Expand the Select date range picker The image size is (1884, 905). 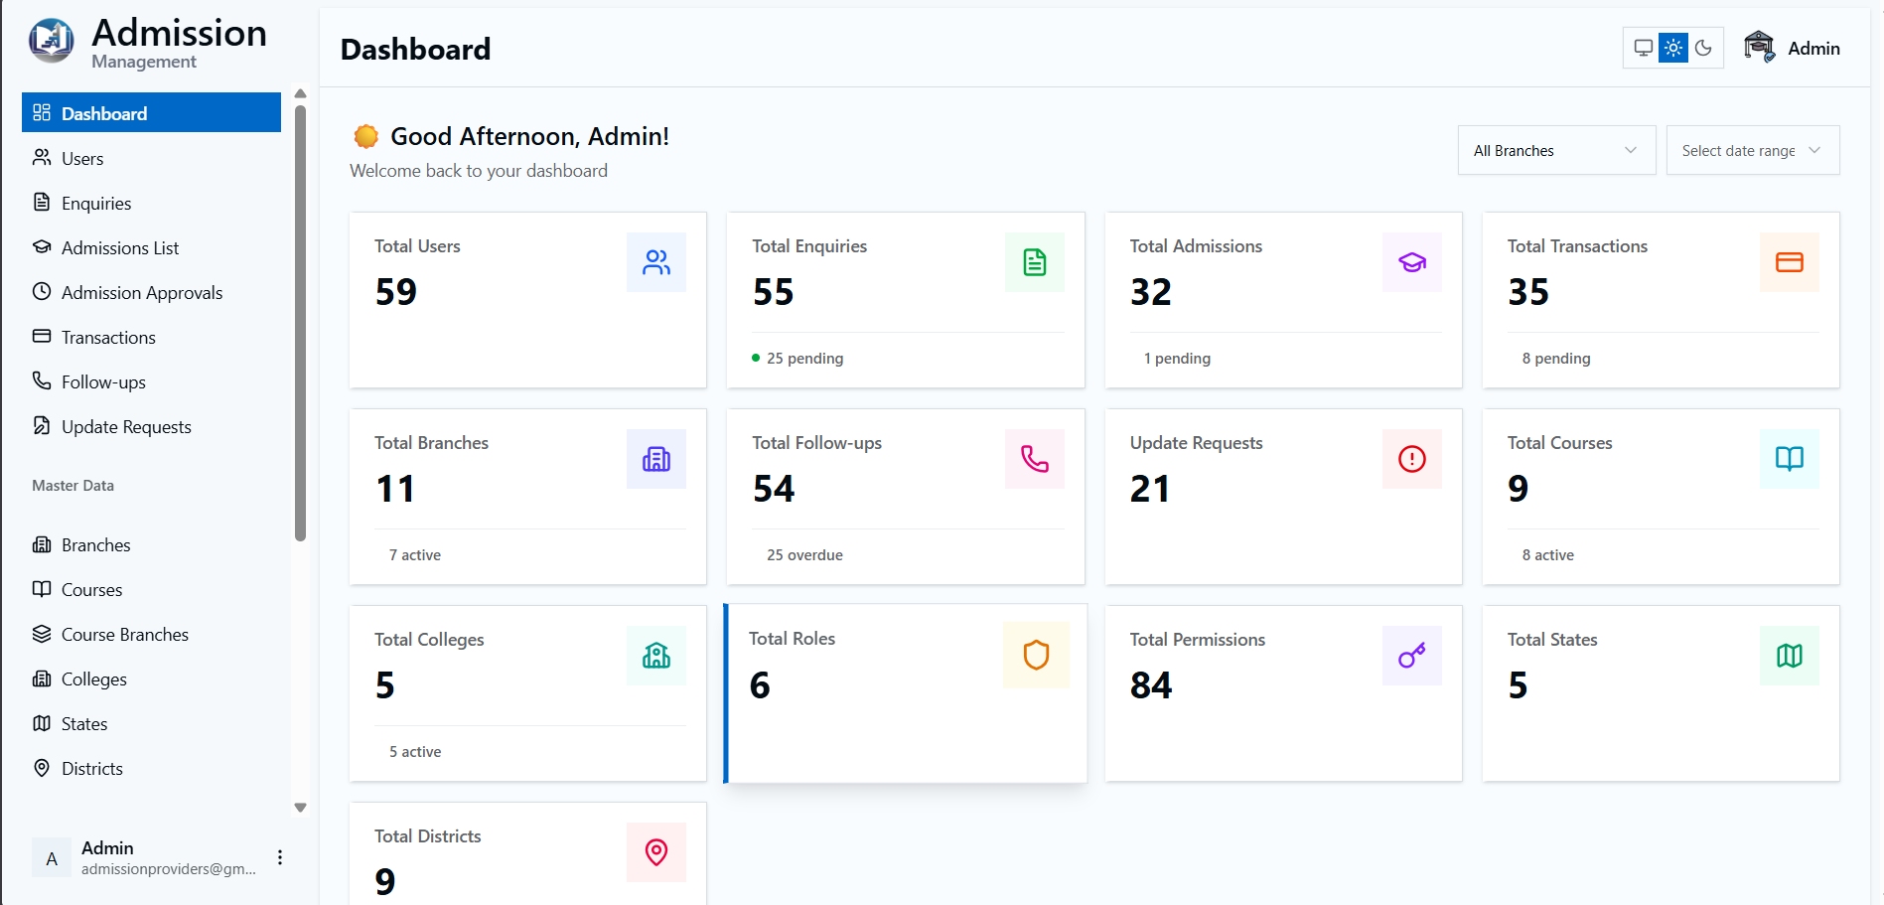pos(1752,150)
